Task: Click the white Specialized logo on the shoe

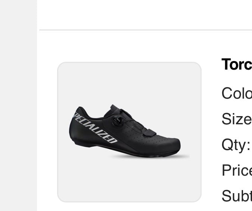Action: point(95,128)
